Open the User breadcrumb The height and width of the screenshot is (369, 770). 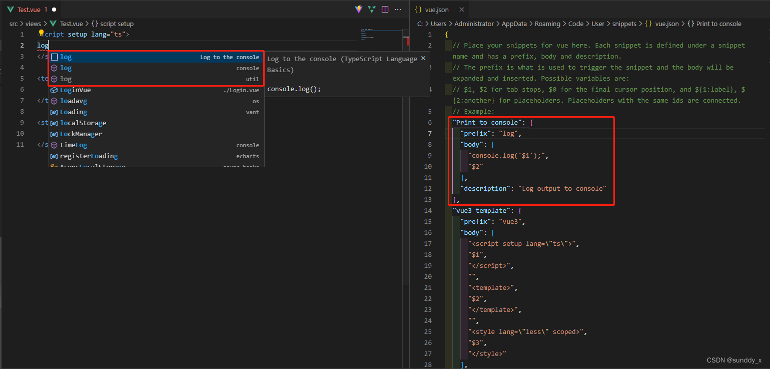[598, 24]
